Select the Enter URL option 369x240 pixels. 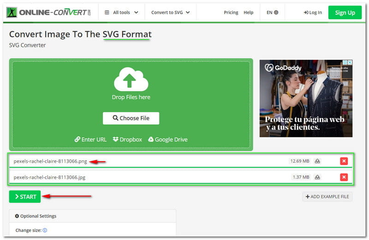pos(91,140)
